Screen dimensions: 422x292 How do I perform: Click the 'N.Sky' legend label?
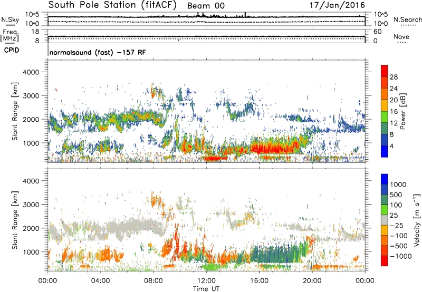10,20
